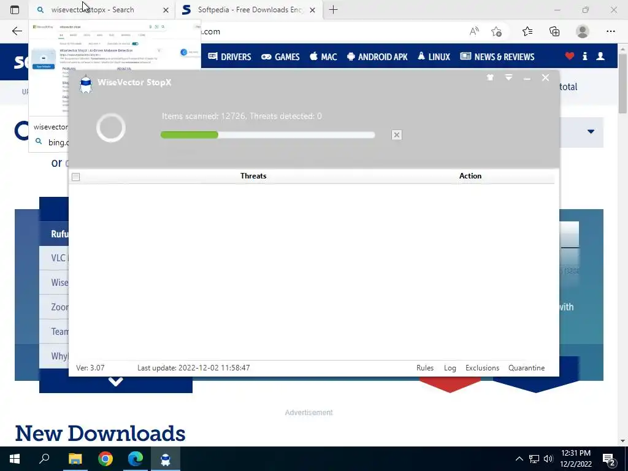
Task: Expand the Softpedia dropdown arrow at right
Action: (x=591, y=131)
